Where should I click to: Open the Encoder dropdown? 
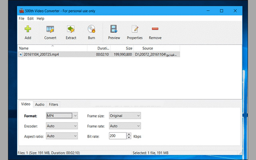[62, 126]
